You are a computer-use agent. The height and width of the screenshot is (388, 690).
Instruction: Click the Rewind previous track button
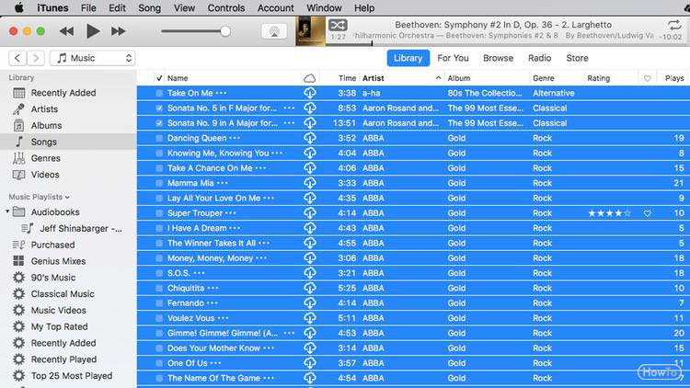67,31
